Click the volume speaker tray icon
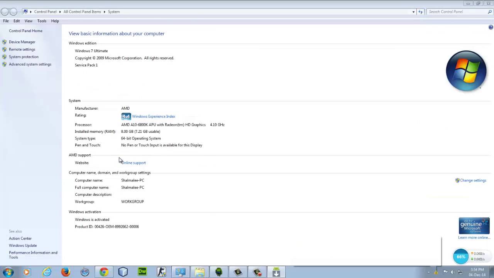The width and height of the screenshot is (494, 278). click(452, 272)
